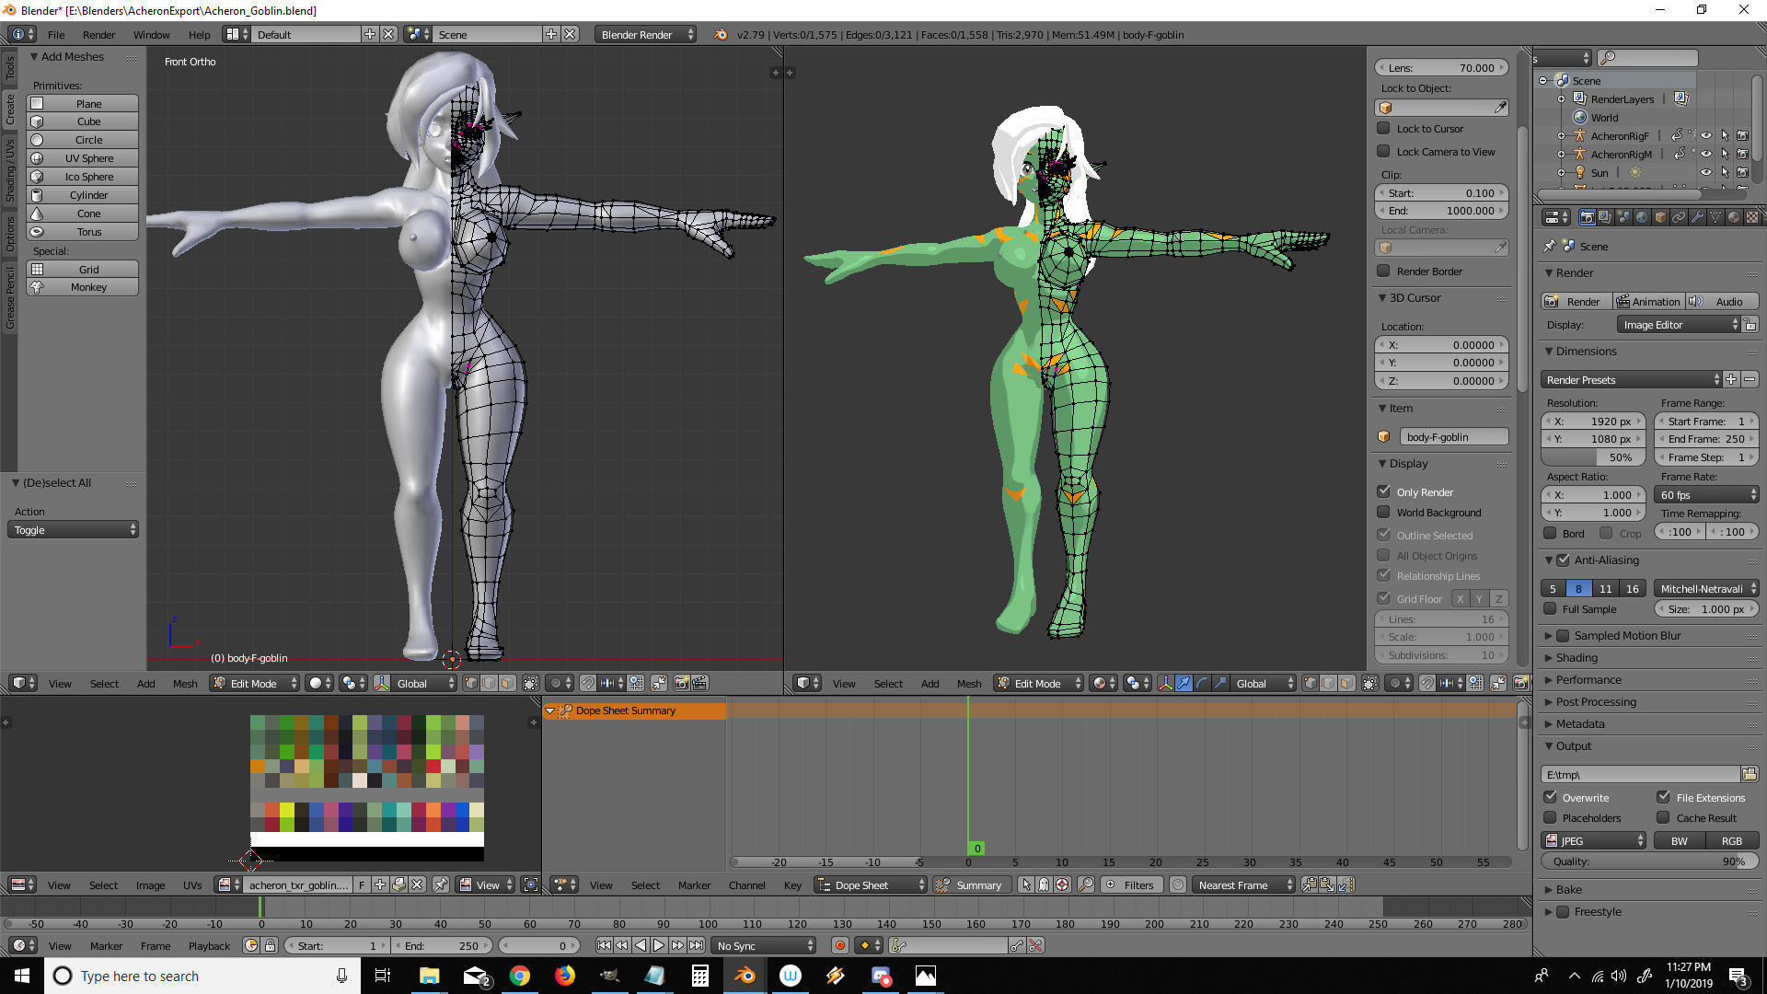Image resolution: width=1767 pixels, height=994 pixels.
Task: Open the Render menu in top bar
Action: (x=98, y=34)
